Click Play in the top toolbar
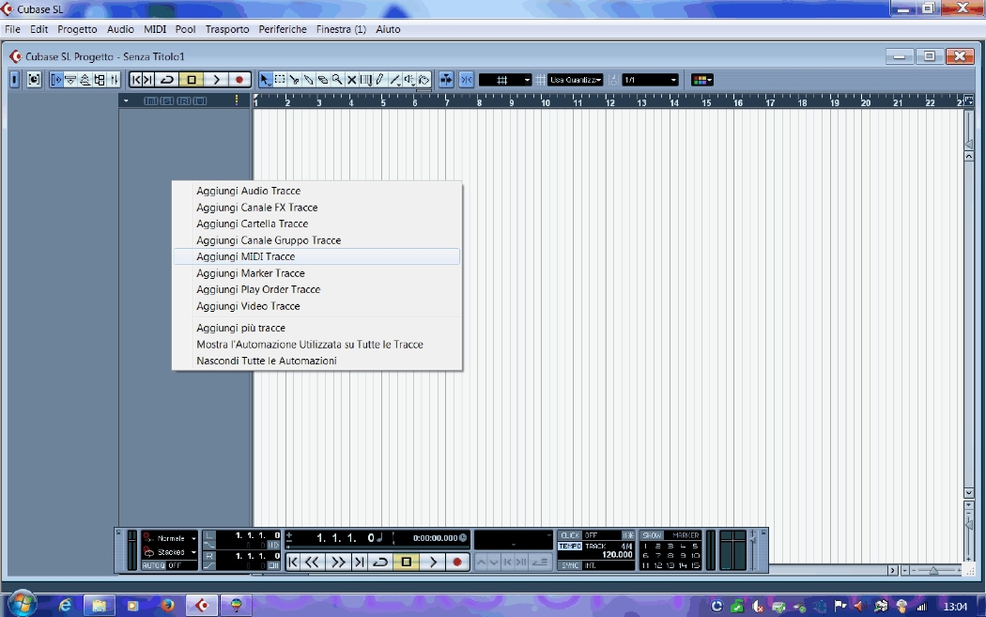This screenshot has width=986, height=617. [x=216, y=80]
